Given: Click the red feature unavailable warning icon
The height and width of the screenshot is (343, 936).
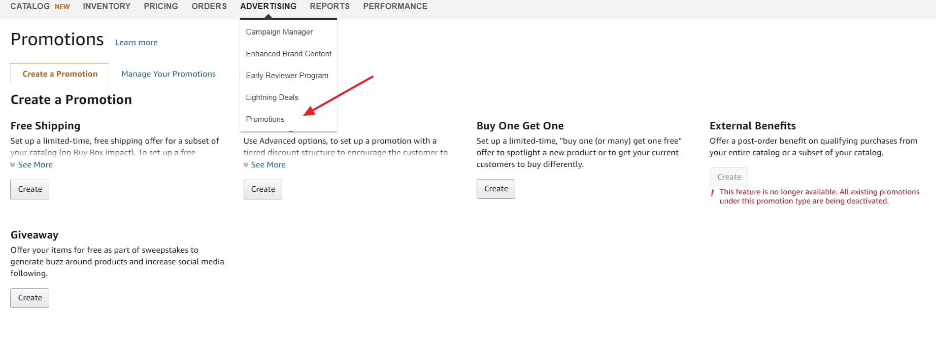Looking at the screenshot, I should [712, 192].
